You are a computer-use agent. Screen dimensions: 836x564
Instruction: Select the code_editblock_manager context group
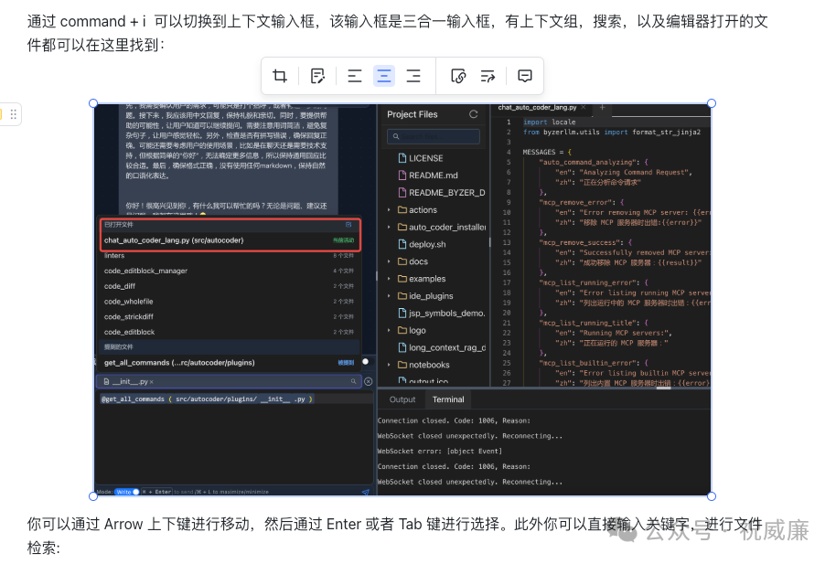click(x=230, y=271)
